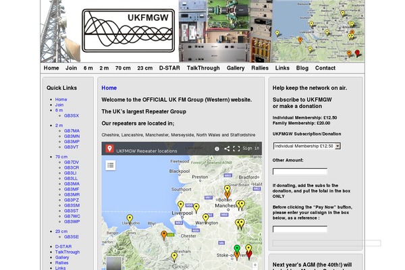The image size is (405, 270).
Task: Open Contact in the top navigation
Action: [x=325, y=68]
